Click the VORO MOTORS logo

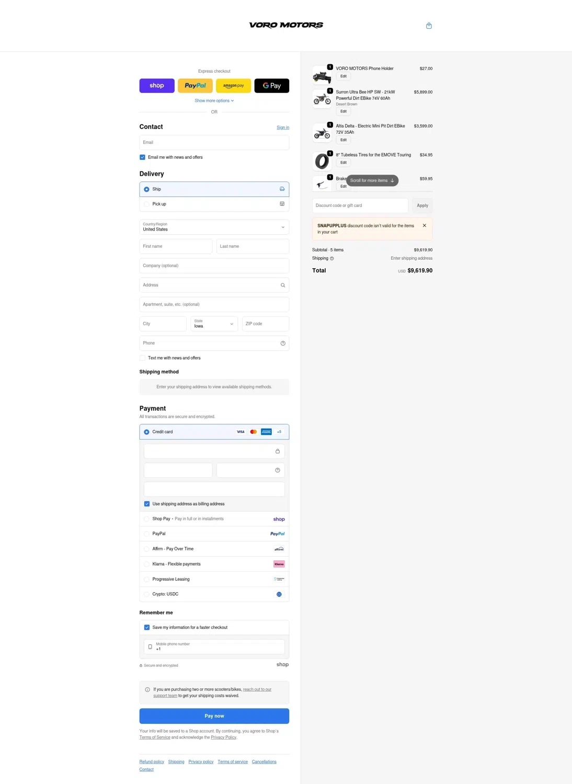pos(286,25)
